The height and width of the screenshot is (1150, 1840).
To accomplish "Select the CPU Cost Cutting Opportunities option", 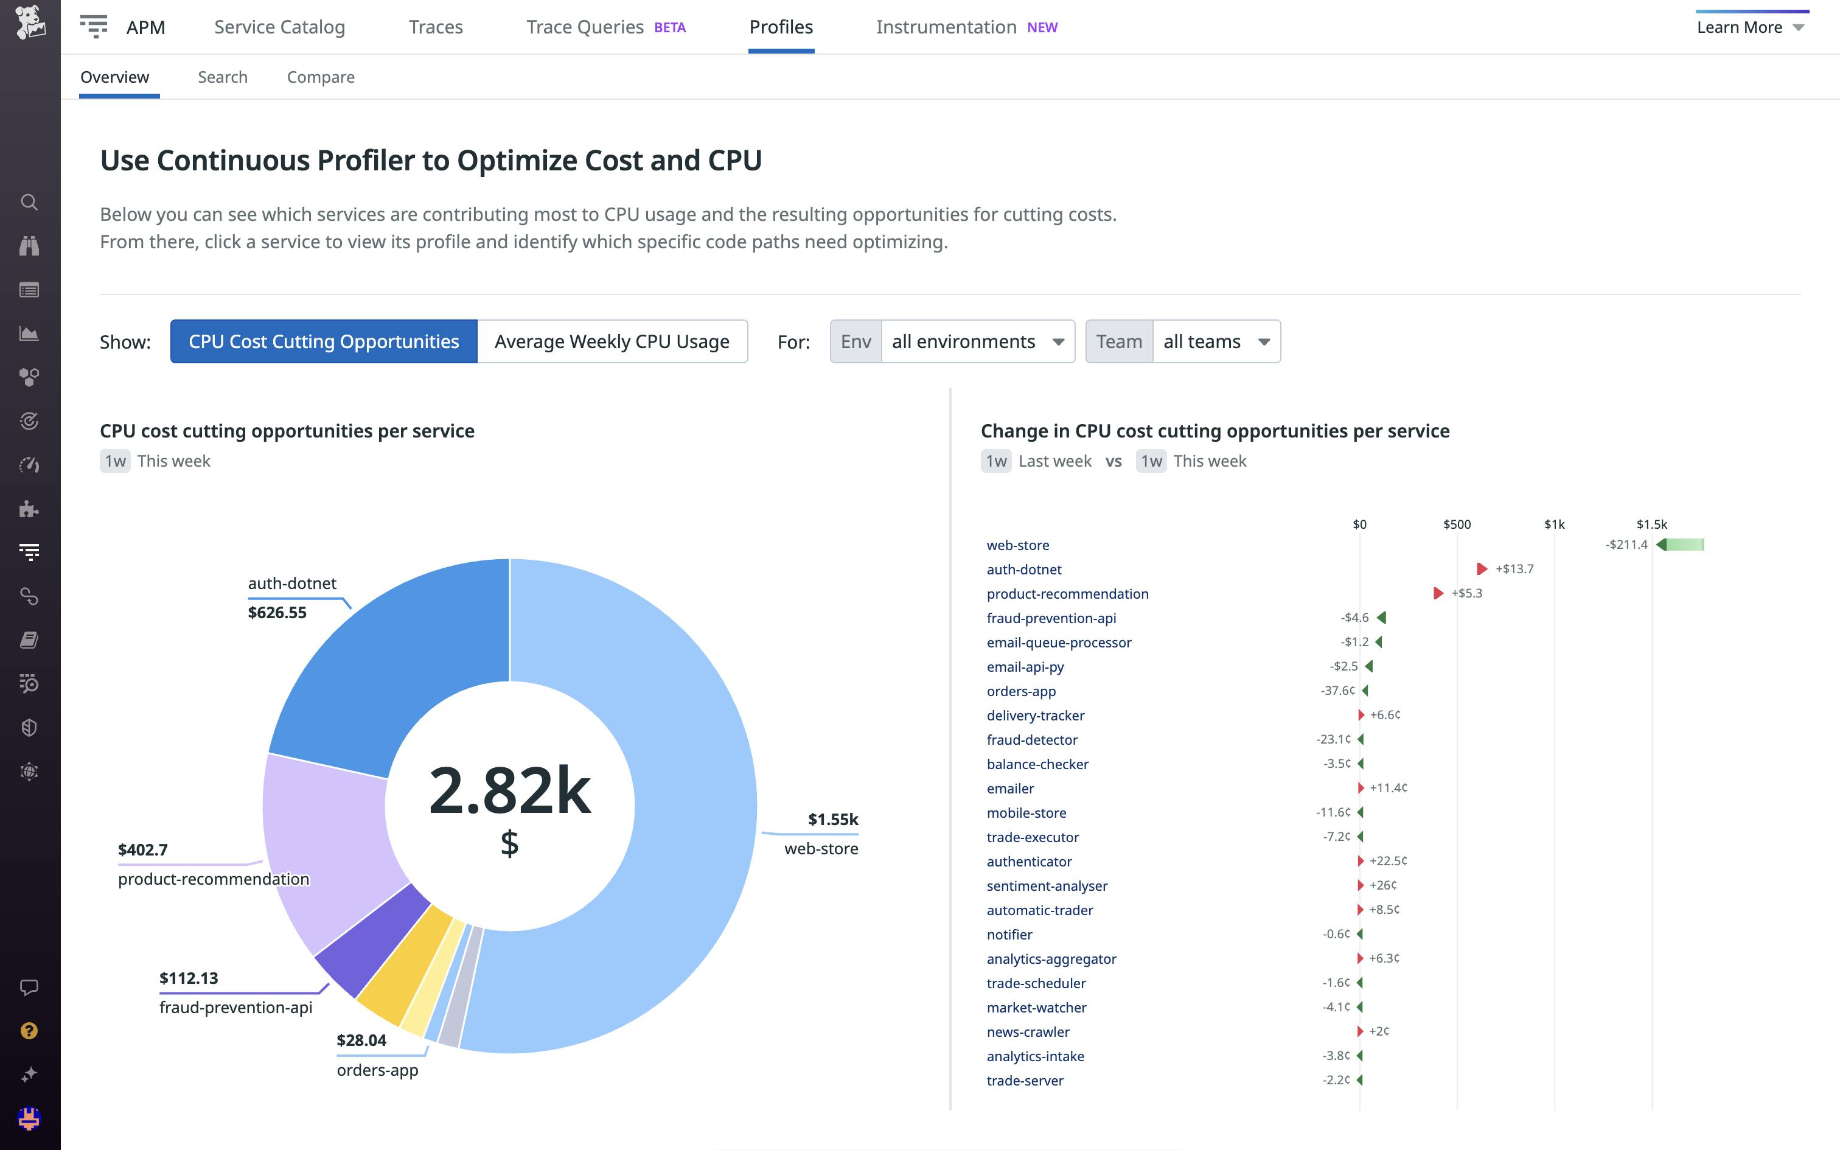I will 322,341.
